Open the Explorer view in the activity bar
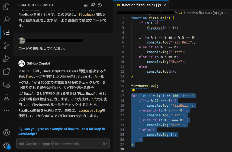Screen dimensions: 232x152 [6, 7]
